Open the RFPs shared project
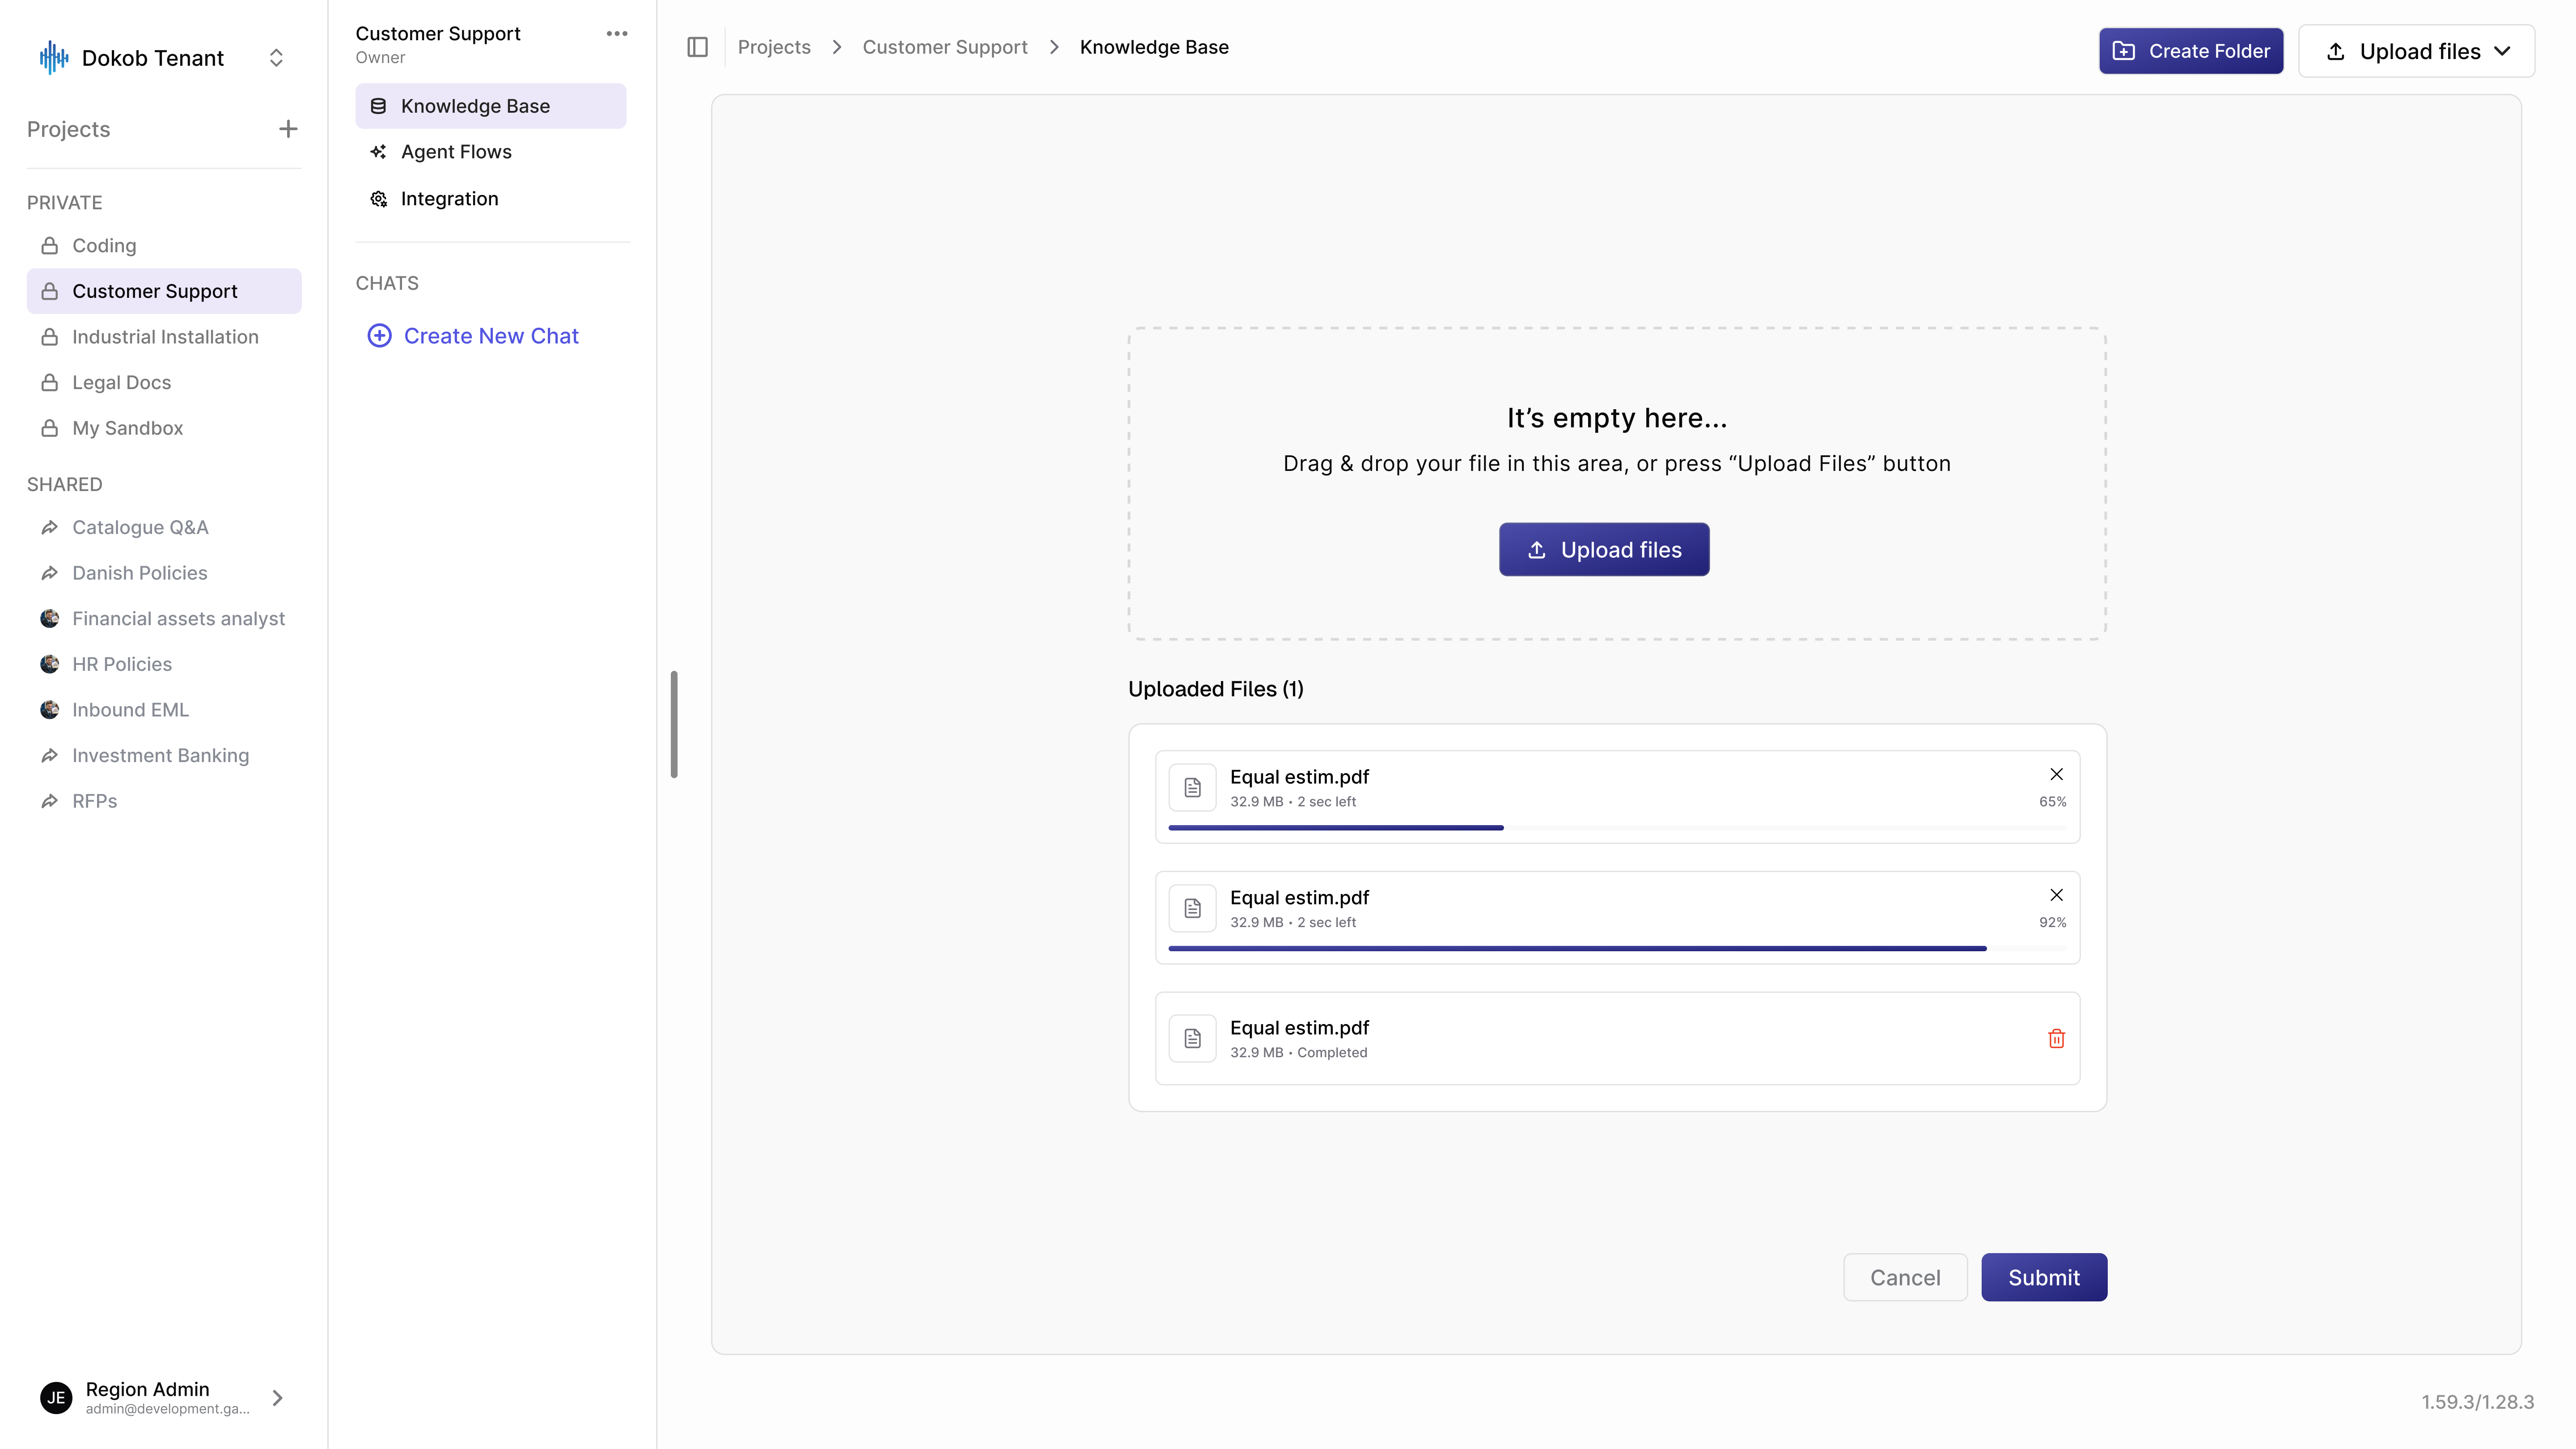2576x1449 pixels. point(164,801)
